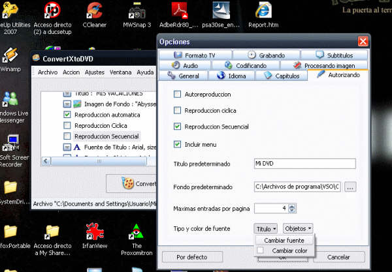Uncheck the Incluir menu option
Screen dimensions: 392x272
(177, 144)
